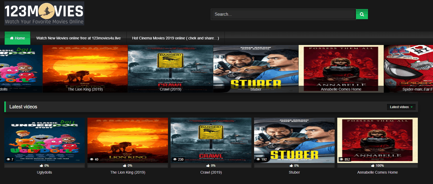Click the Latest videos section heading
The image size is (433, 184).
click(x=23, y=107)
